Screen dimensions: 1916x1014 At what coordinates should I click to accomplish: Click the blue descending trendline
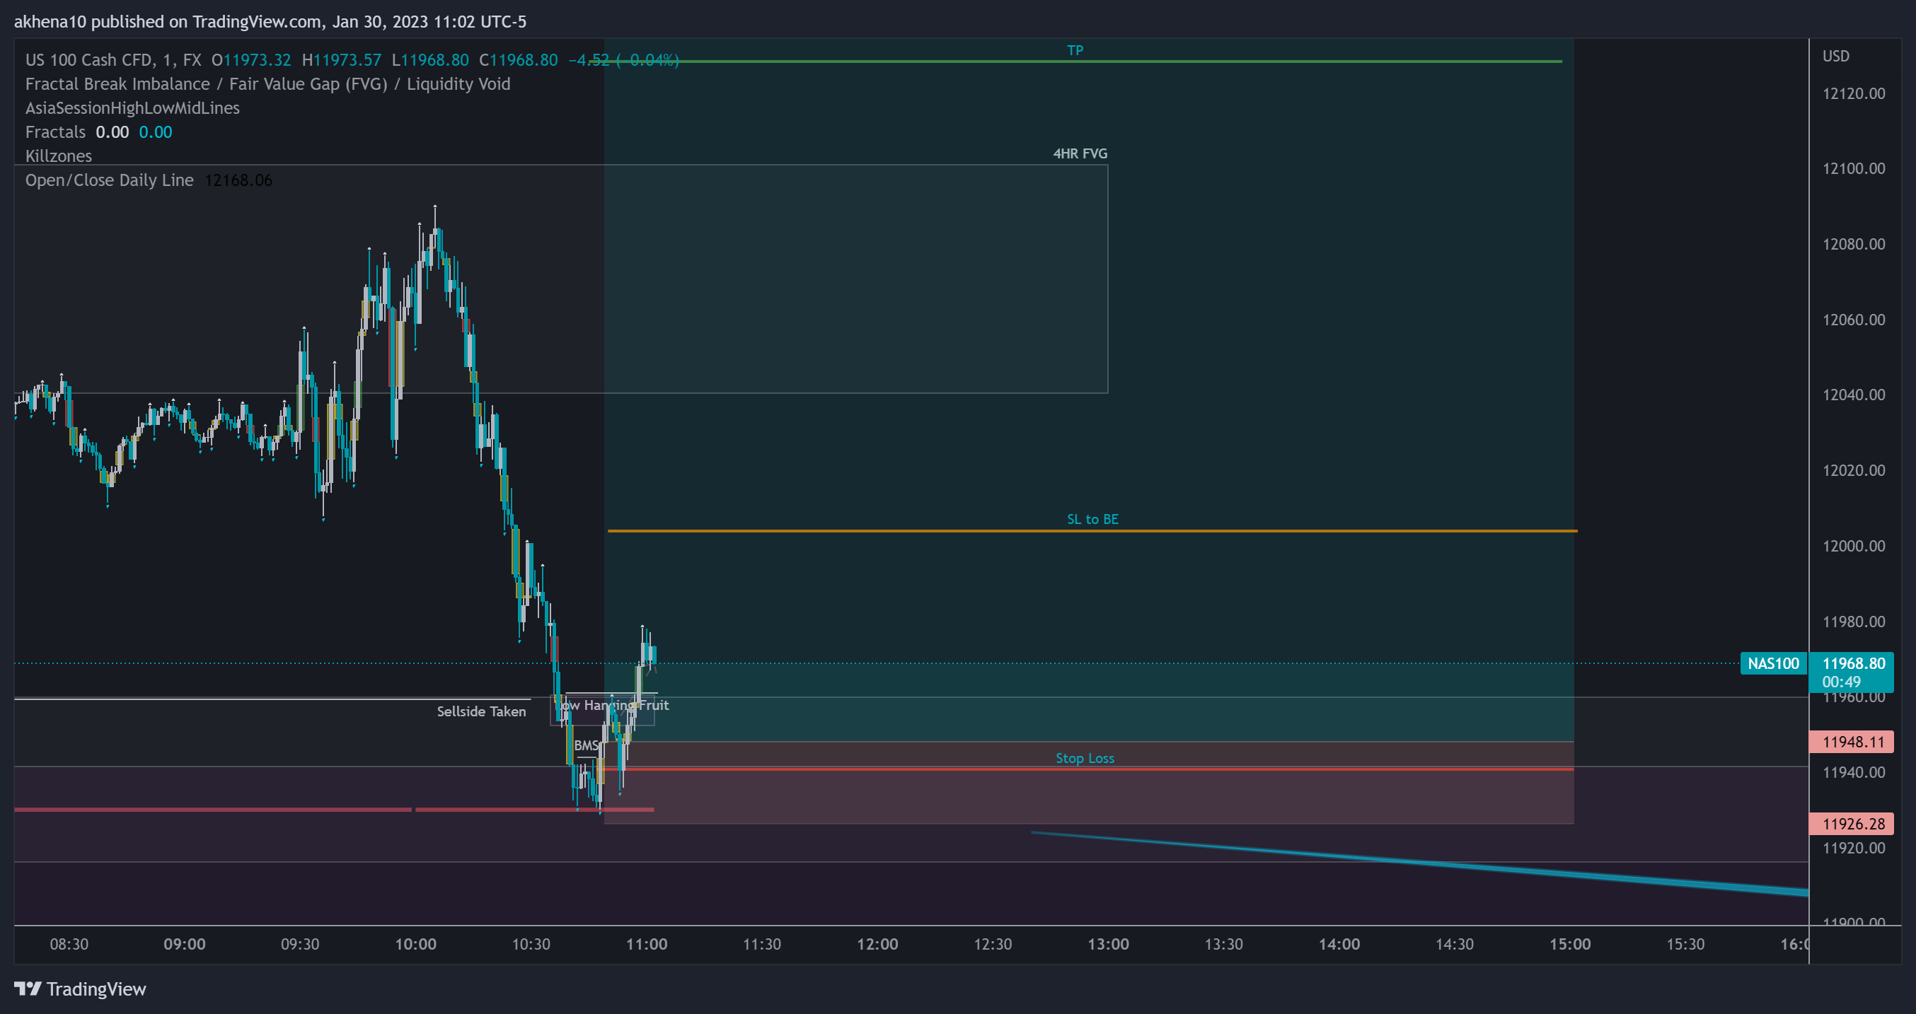click(x=1419, y=863)
